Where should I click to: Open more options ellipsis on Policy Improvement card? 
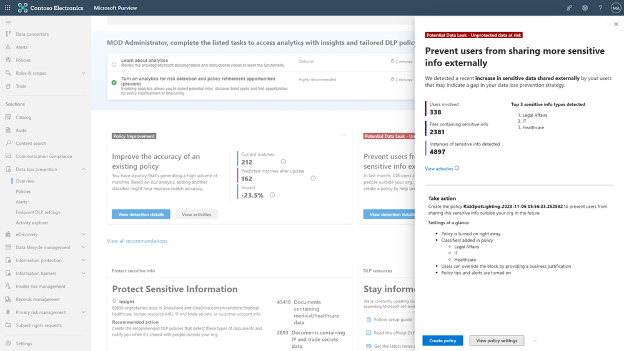click(x=344, y=135)
